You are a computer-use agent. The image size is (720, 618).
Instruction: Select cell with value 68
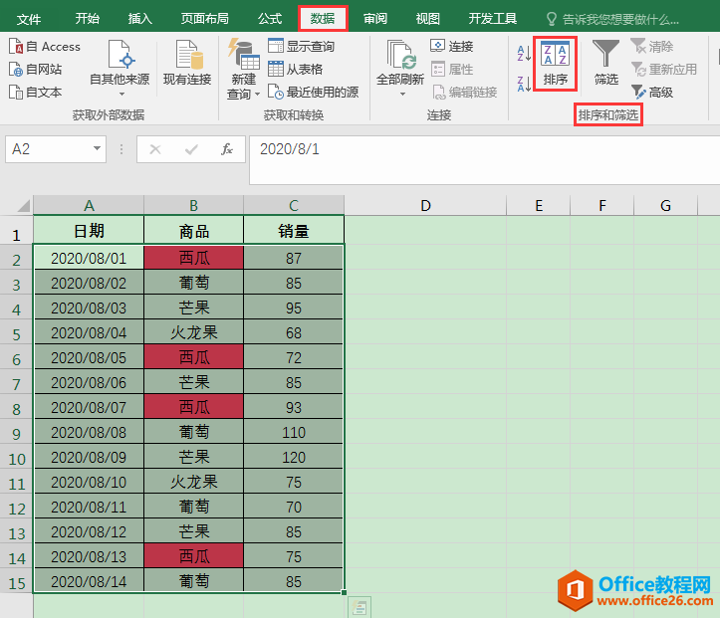tap(294, 332)
